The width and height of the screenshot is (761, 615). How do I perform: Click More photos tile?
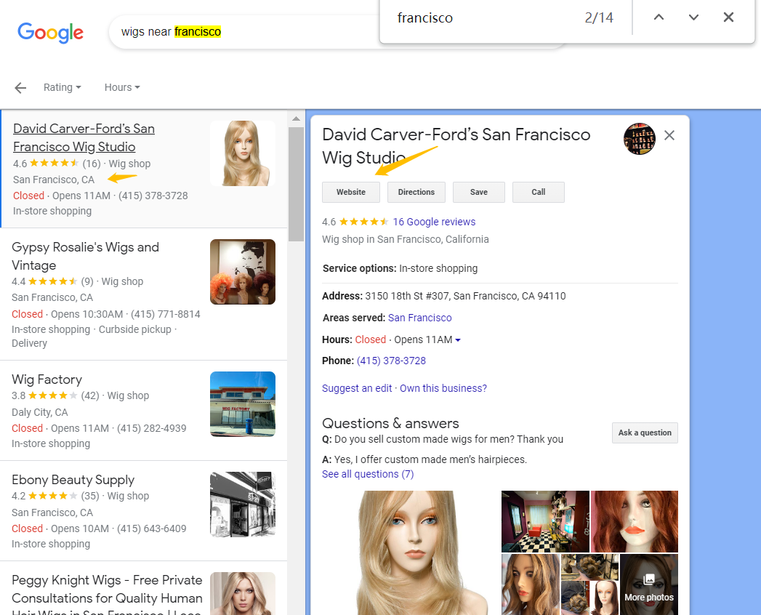[x=649, y=584]
